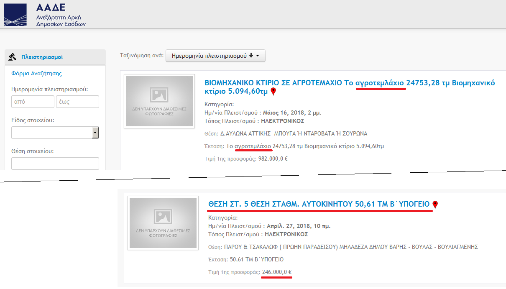This screenshot has height=289, width=506.
Task: Click the gavel icon beside Πλειστηριασμοί
Action: [12, 57]
